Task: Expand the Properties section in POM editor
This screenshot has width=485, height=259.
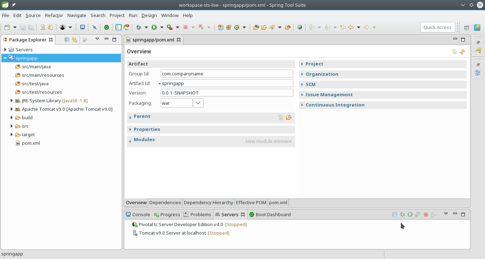Action: (x=131, y=129)
